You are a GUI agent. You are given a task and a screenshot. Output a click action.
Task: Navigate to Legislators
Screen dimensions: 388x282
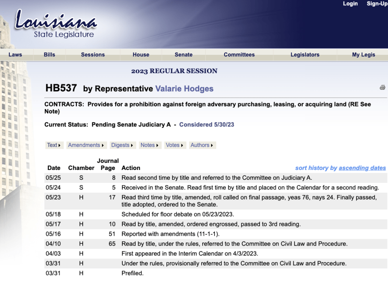(x=305, y=55)
